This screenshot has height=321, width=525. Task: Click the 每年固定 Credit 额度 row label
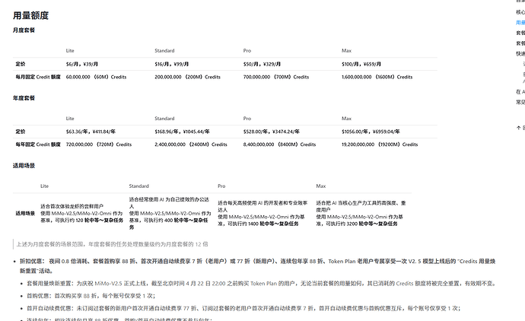tap(38, 145)
